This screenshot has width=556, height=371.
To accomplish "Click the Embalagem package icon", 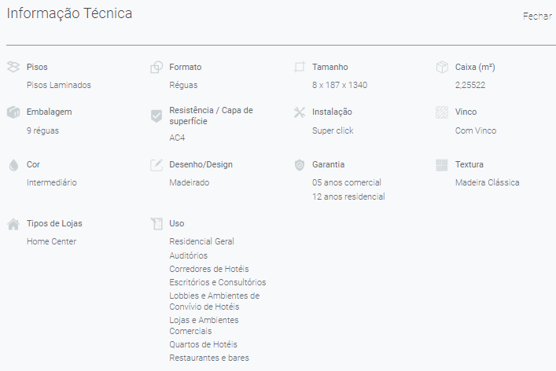I will coord(13,112).
